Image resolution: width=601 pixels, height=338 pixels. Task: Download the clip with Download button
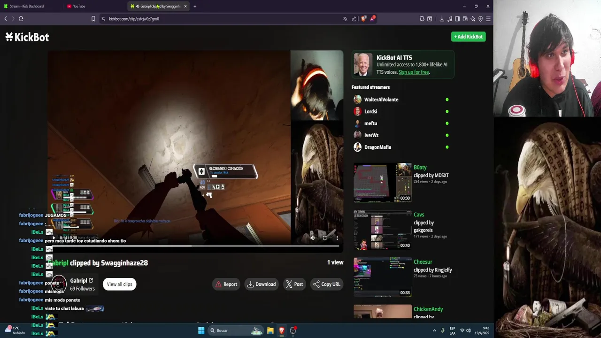coord(262,284)
